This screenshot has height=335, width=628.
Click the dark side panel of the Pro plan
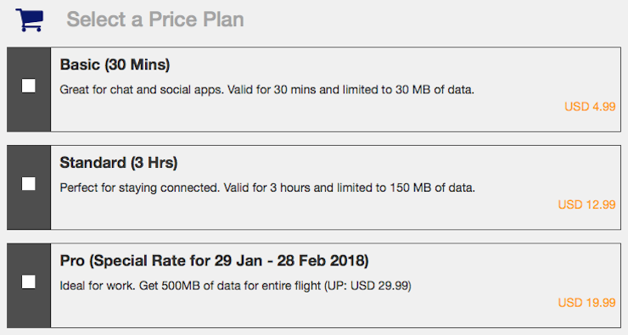[29, 285]
